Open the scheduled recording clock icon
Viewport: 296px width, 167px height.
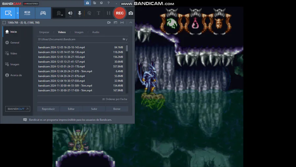[x=101, y=3]
